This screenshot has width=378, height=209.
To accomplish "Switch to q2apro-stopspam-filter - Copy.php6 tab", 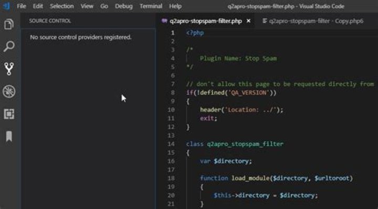I will pos(316,21).
